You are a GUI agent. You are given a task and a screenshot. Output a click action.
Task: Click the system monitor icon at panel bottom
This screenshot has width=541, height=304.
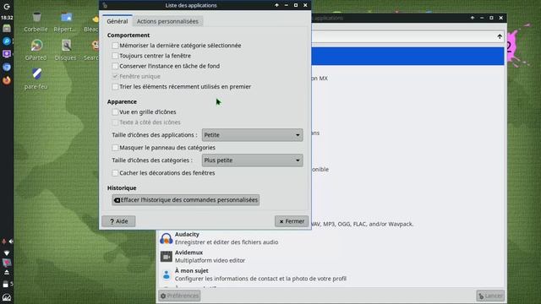click(x=7, y=297)
